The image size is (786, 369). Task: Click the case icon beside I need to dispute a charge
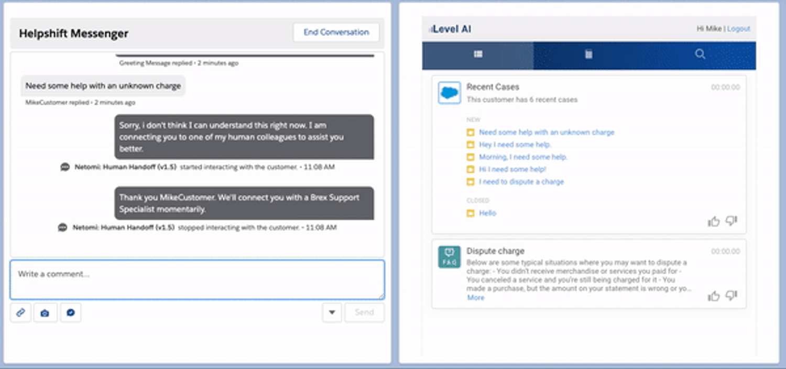tap(470, 182)
